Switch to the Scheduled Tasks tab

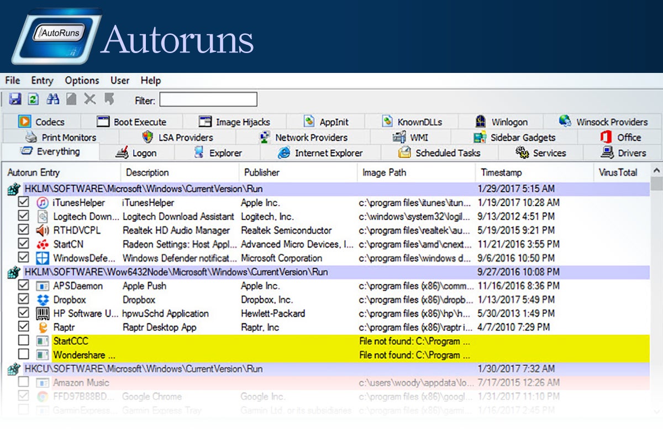click(x=440, y=153)
